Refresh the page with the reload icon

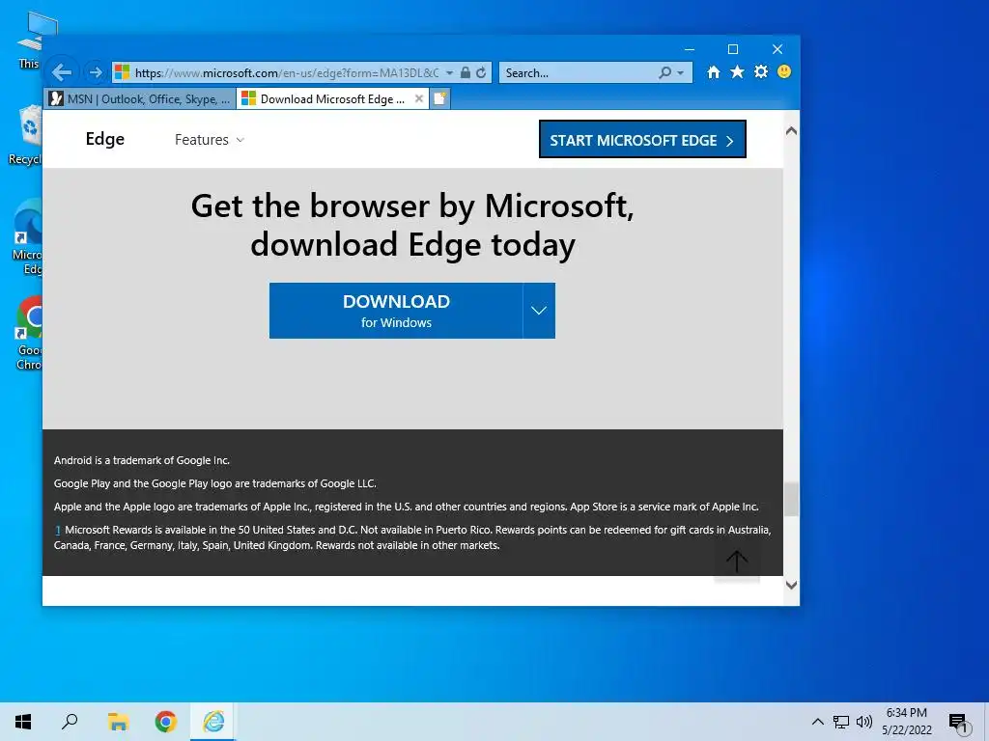coord(481,72)
